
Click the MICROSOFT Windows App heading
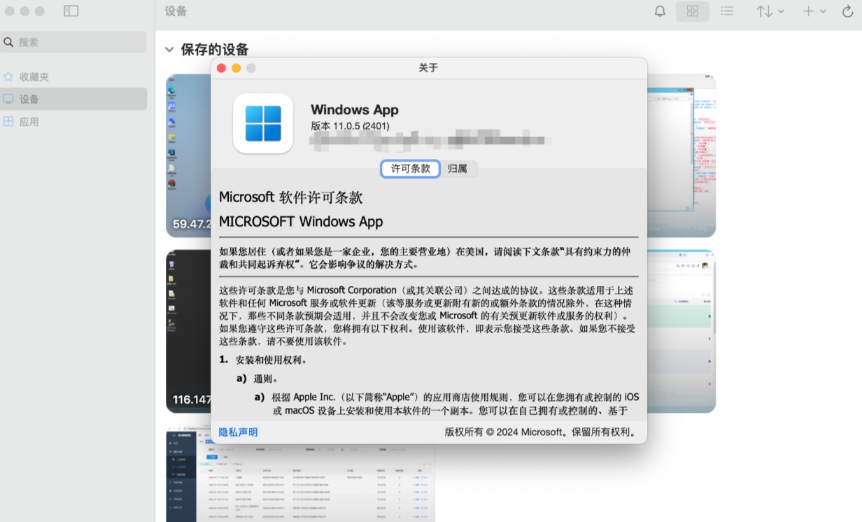pos(301,222)
